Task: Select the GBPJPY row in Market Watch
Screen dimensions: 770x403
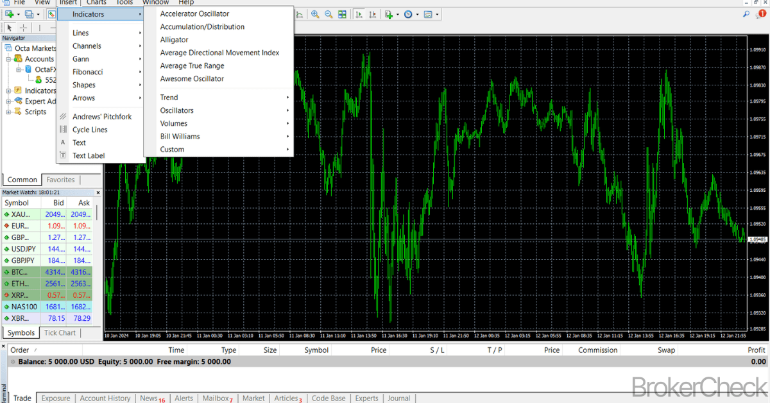Action: click(x=47, y=261)
